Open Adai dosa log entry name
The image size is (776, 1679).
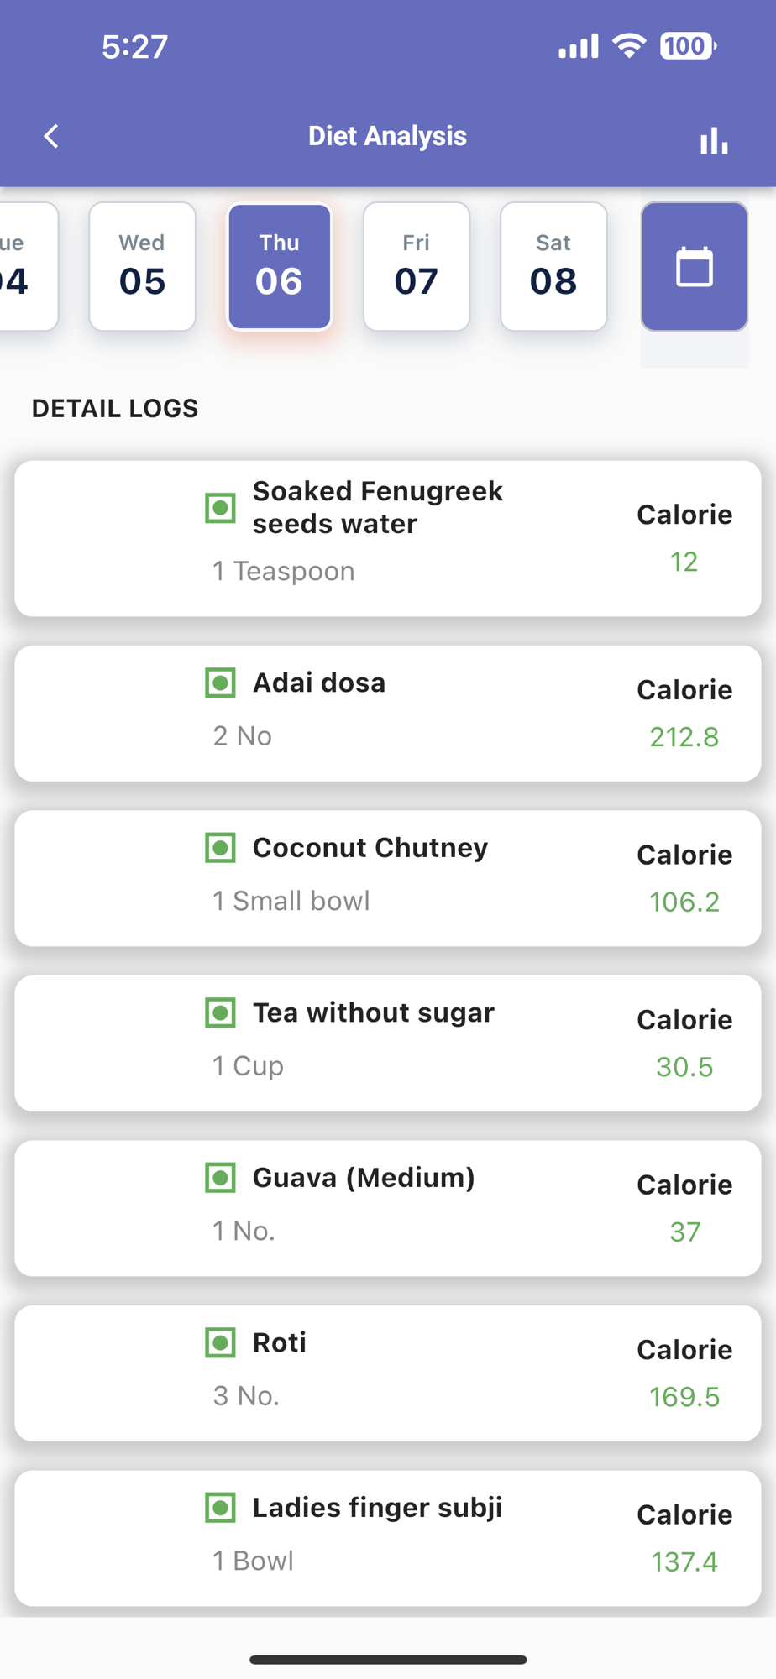(319, 683)
